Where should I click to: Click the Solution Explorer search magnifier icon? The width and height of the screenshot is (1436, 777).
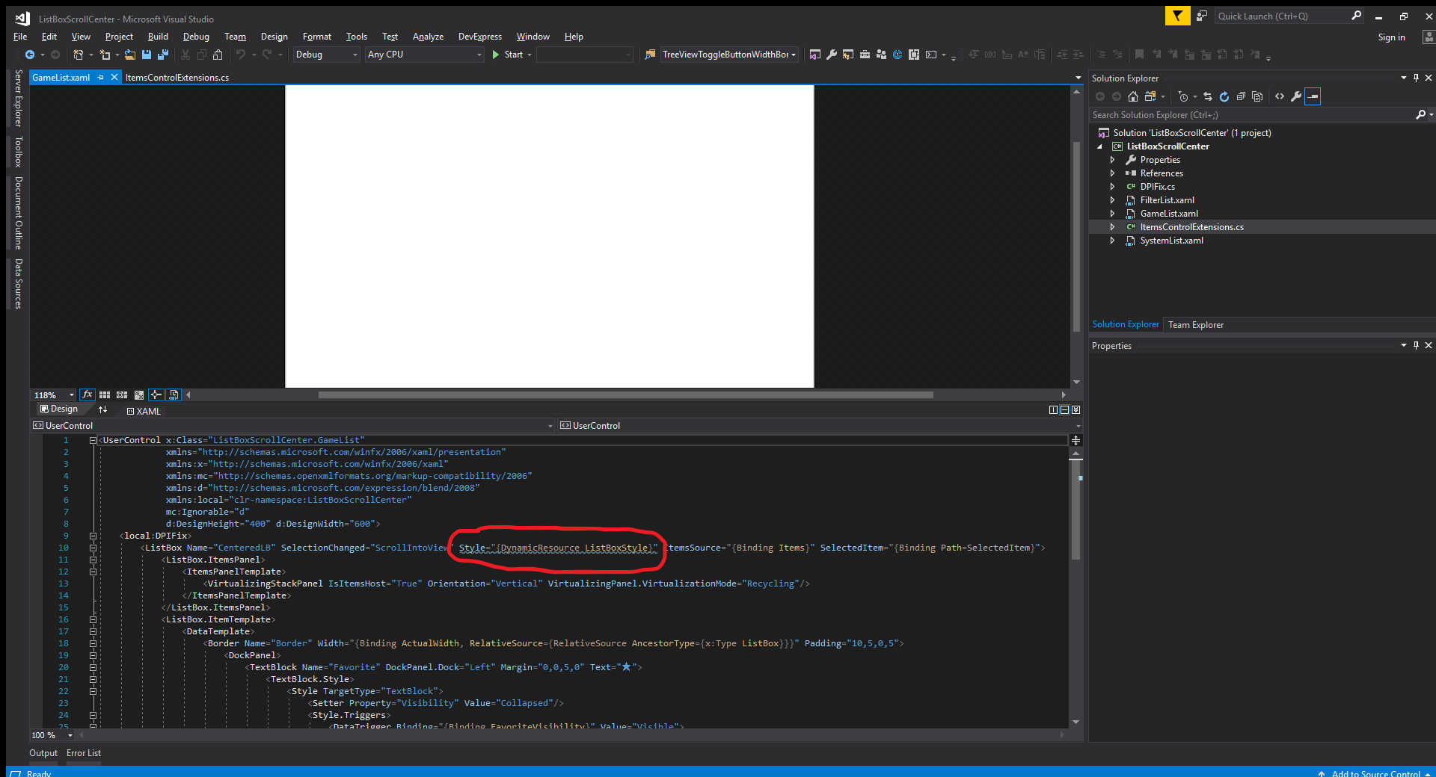pos(1420,114)
